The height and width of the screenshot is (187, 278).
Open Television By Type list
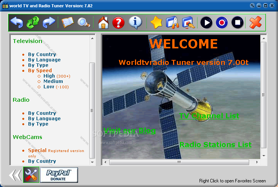[x=38, y=65]
